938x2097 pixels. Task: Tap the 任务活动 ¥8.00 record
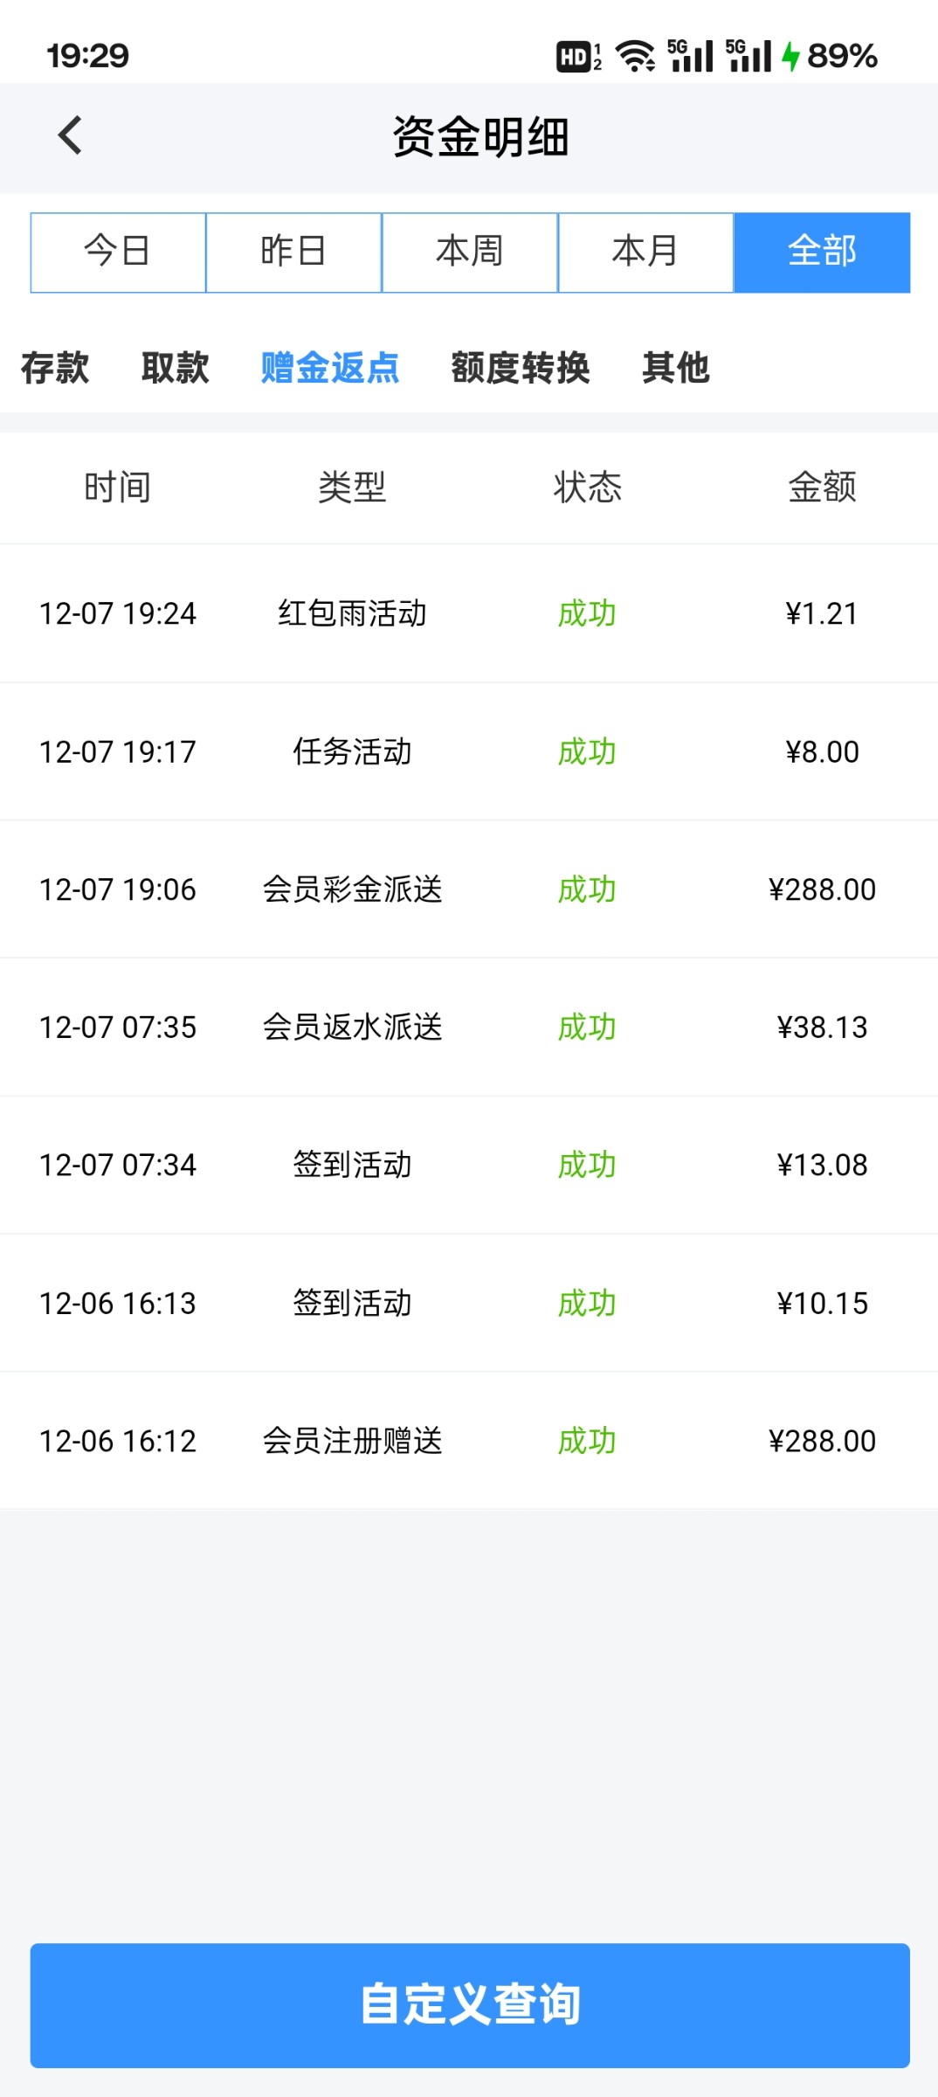point(469,751)
